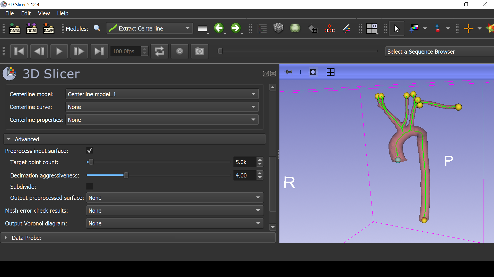Enable the Subdivide checkbox

pyautogui.click(x=89, y=186)
